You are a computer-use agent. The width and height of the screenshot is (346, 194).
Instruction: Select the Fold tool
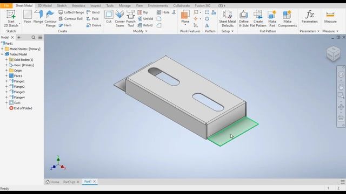(92, 19)
